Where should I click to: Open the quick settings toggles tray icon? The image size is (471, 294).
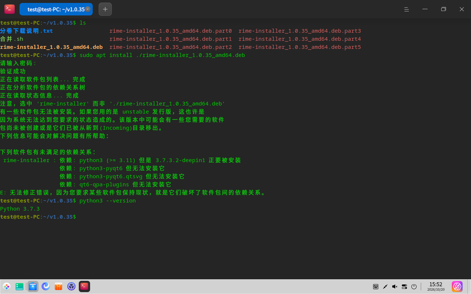click(x=404, y=286)
